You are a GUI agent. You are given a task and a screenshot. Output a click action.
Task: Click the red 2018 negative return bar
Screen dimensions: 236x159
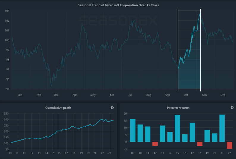tap(200, 144)
